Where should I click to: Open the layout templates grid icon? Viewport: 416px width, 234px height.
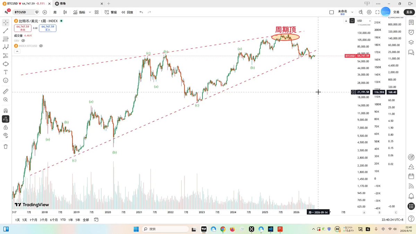(97, 12)
